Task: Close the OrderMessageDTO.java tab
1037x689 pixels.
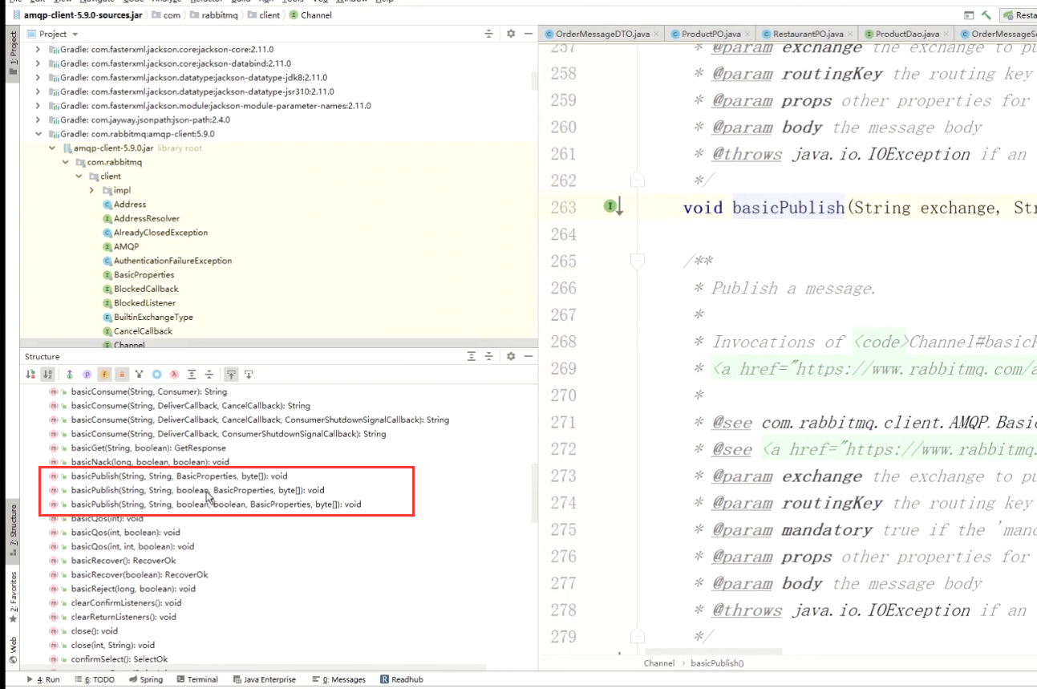Action: coord(657,34)
